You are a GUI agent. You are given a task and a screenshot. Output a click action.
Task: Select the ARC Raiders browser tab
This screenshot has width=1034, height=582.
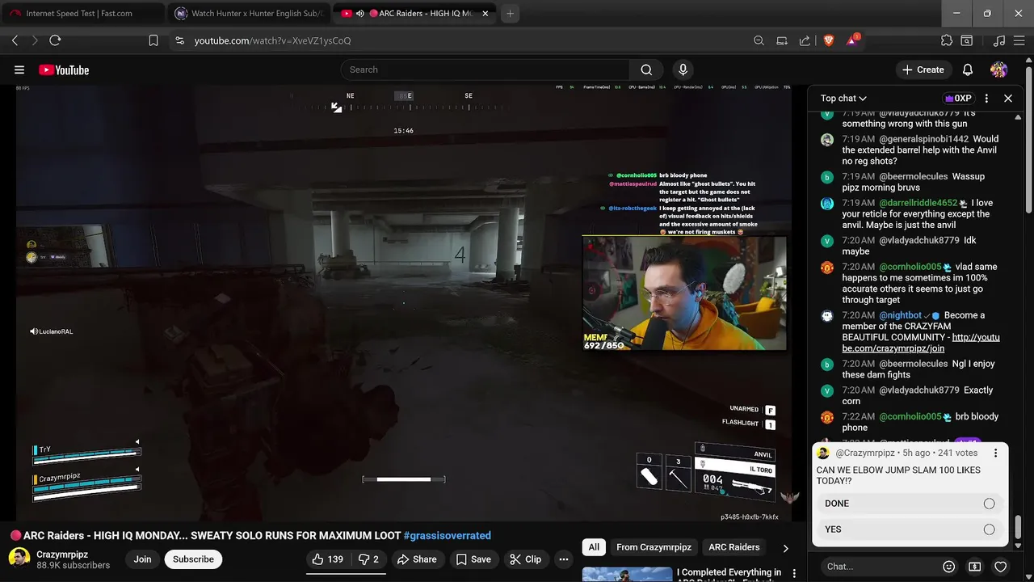[414, 14]
